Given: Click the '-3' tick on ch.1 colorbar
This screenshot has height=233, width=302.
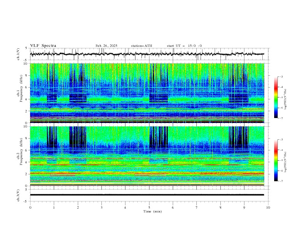Looking at the screenshot, I should click(281, 77).
